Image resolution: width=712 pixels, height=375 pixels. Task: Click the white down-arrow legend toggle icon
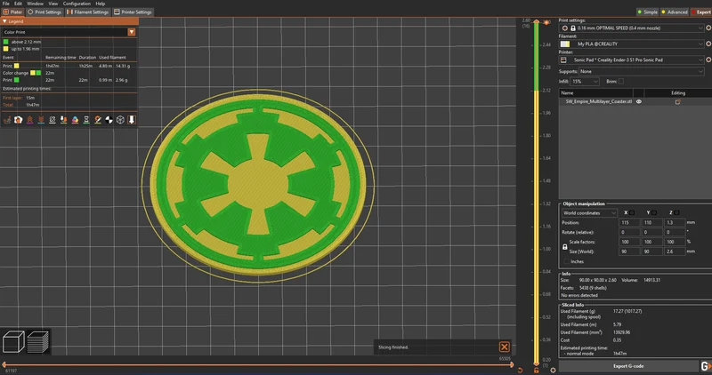[132, 120]
